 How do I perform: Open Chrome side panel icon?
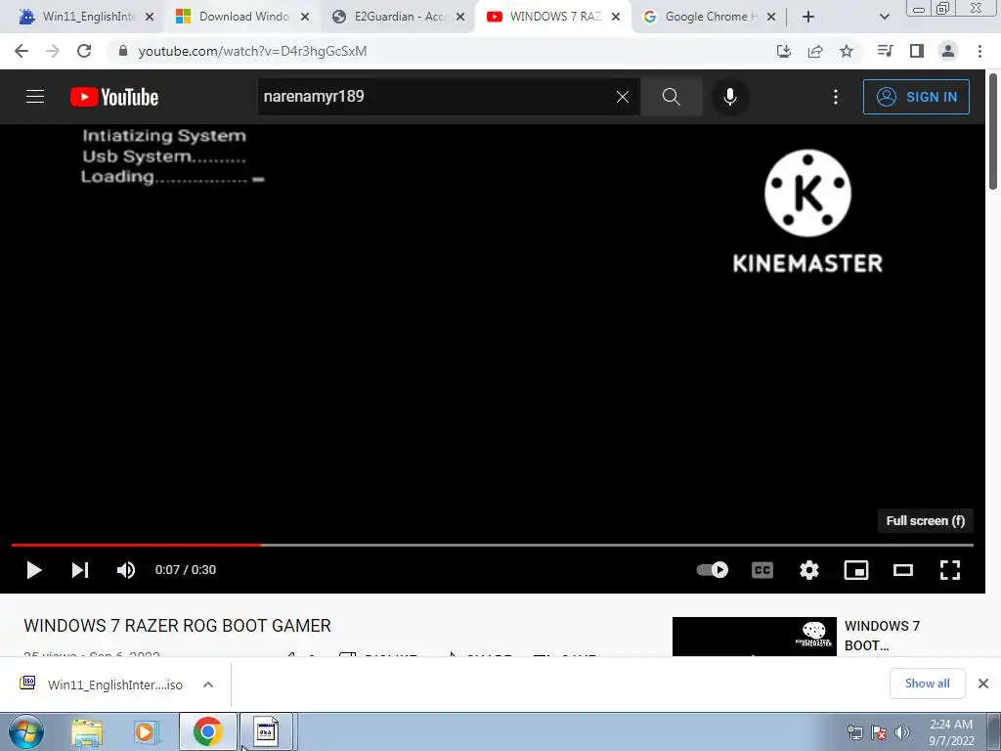pyautogui.click(x=917, y=51)
